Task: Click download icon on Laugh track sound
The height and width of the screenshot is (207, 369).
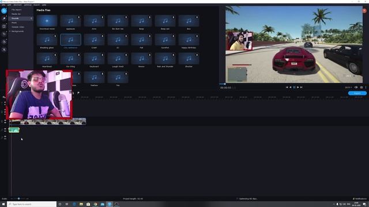Action: (x=126, y=55)
